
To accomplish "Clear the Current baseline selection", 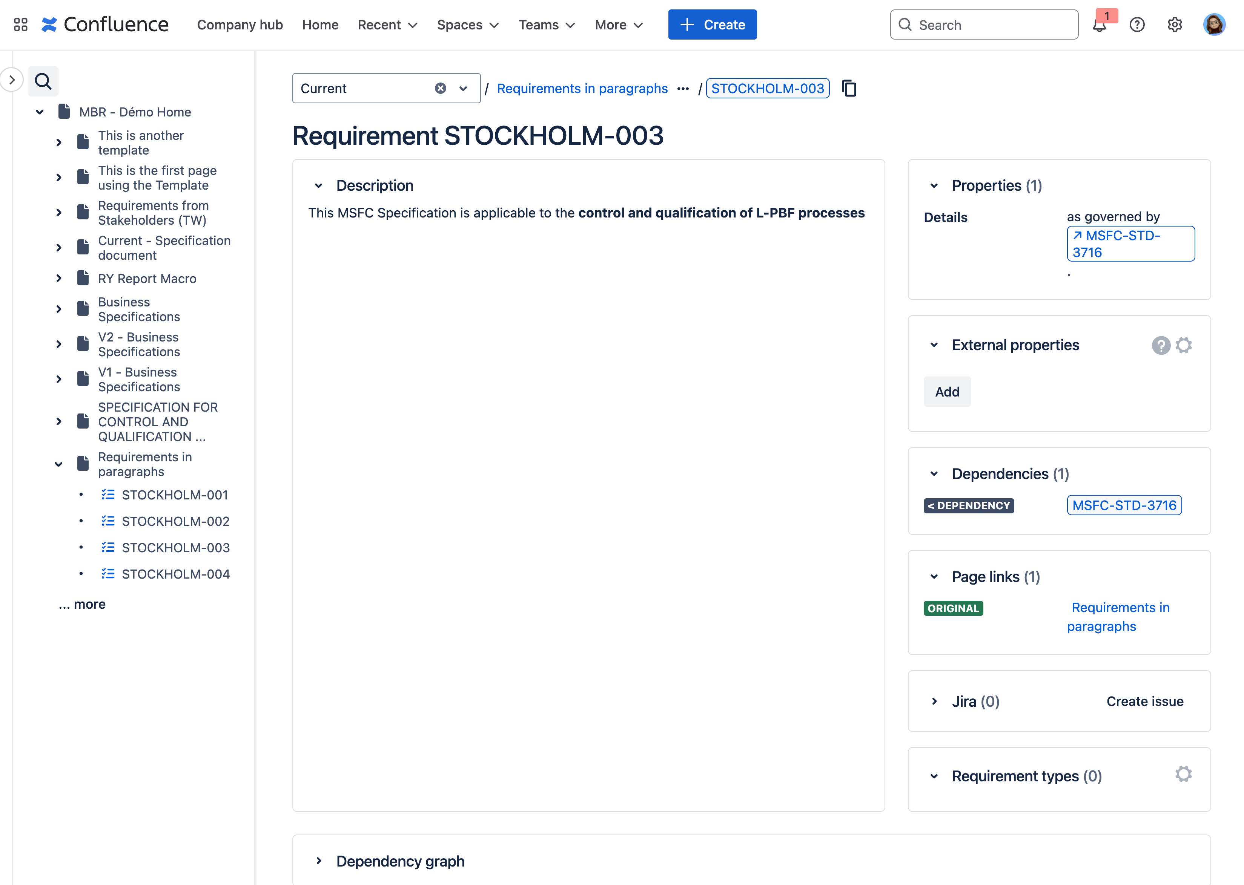I will point(440,88).
